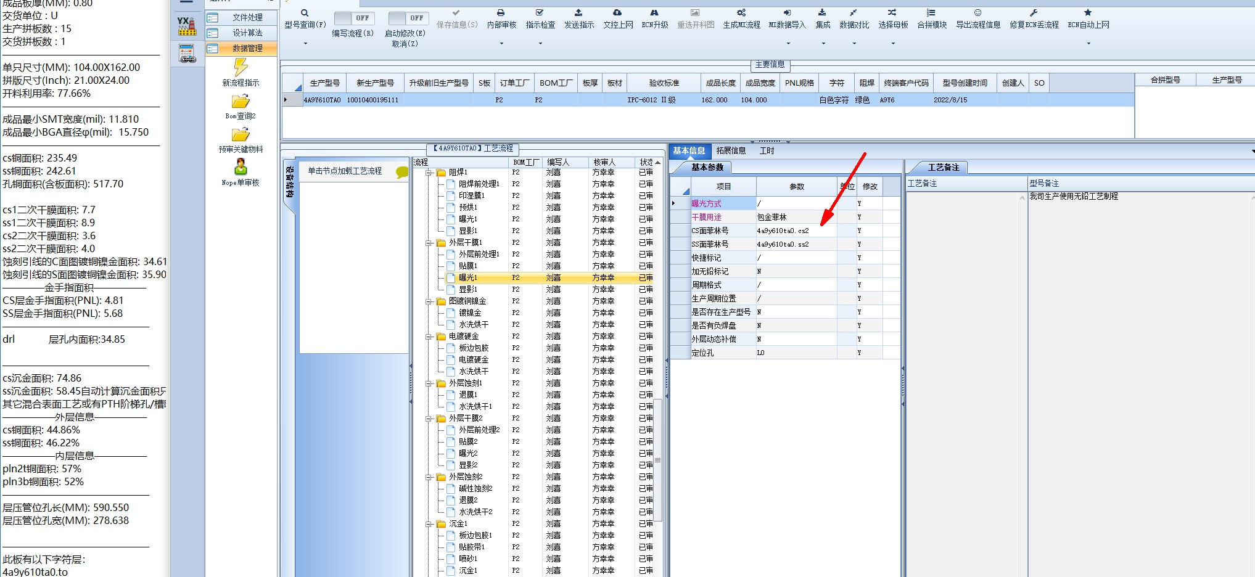Select the 碱性蚀刻2 tree item
Viewport: 1255px width, 577px height.
pyautogui.click(x=475, y=489)
